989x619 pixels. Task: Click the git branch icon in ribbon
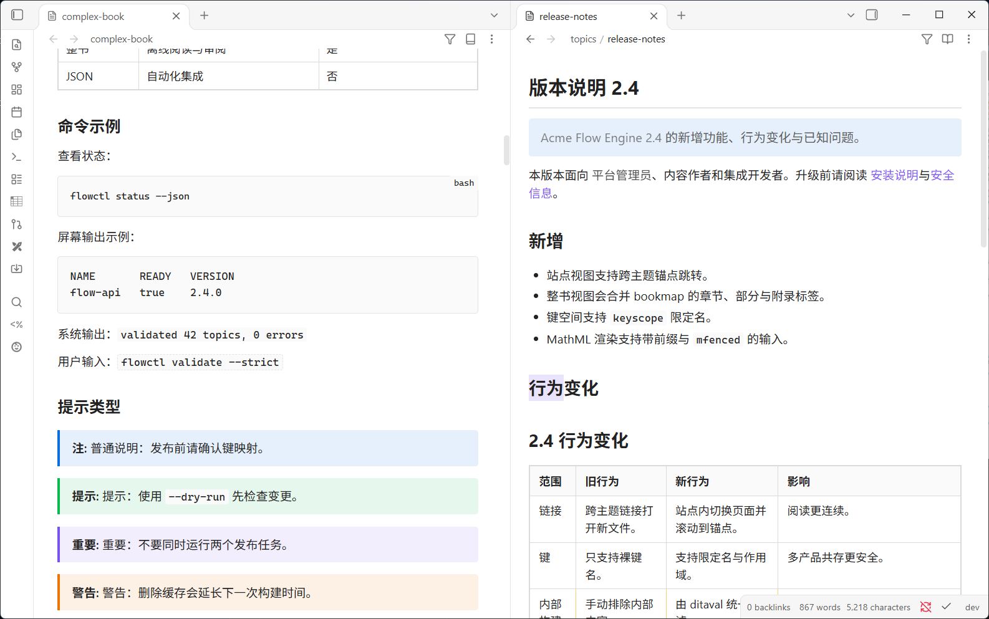17,224
